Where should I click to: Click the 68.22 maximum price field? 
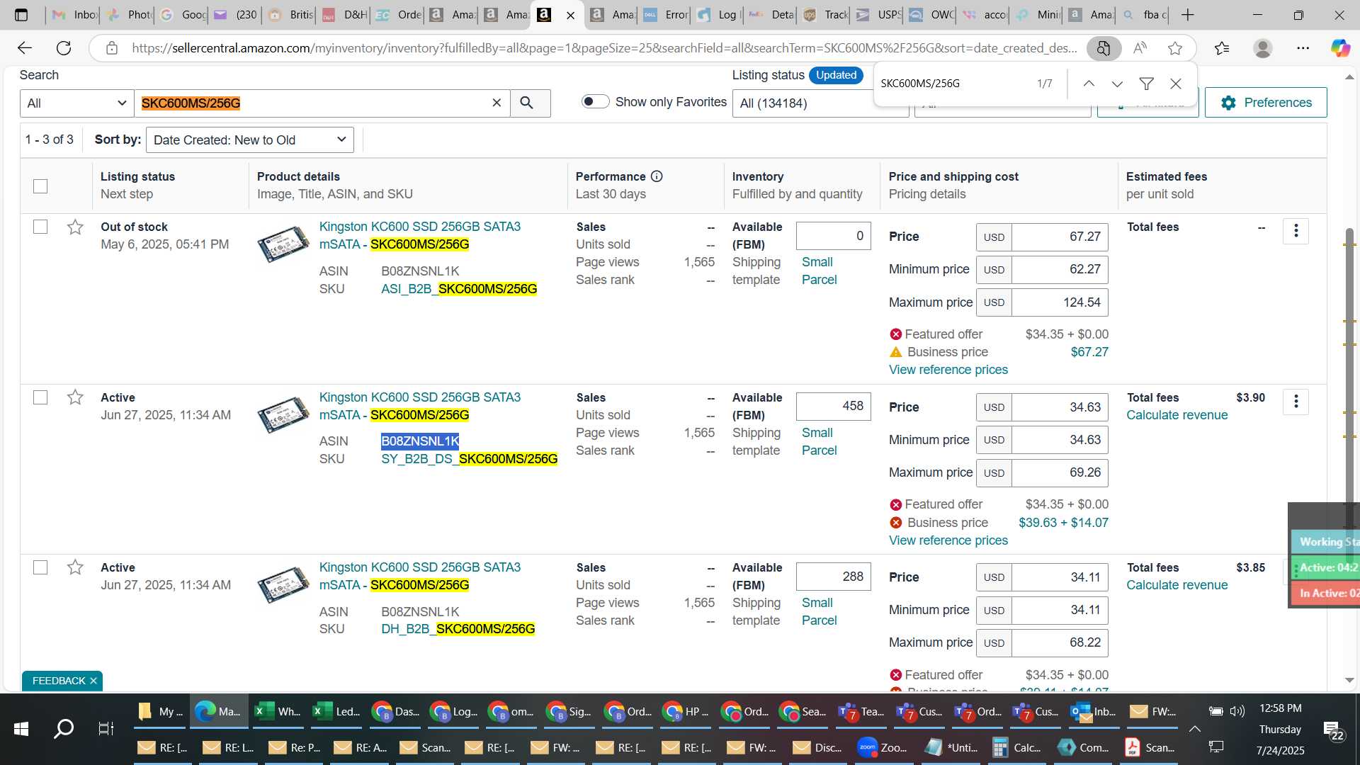pyautogui.click(x=1060, y=642)
